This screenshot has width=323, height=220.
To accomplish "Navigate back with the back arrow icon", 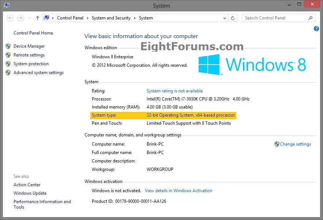I will click(x=10, y=18).
